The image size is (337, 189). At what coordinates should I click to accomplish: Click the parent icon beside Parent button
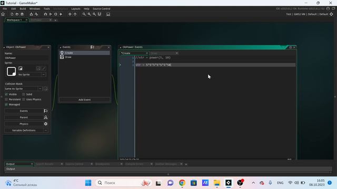tap(46, 118)
